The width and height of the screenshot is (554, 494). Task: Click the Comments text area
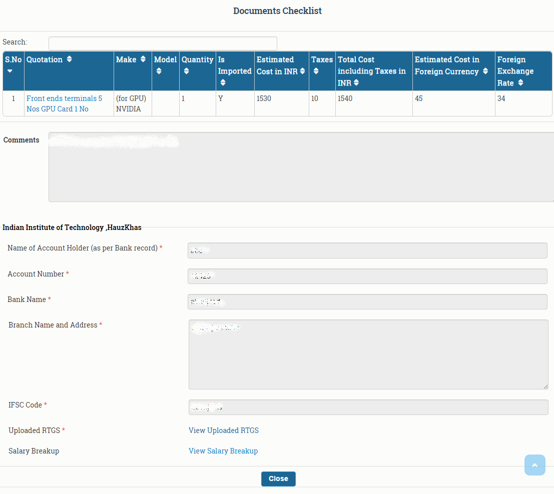point(300,167)
